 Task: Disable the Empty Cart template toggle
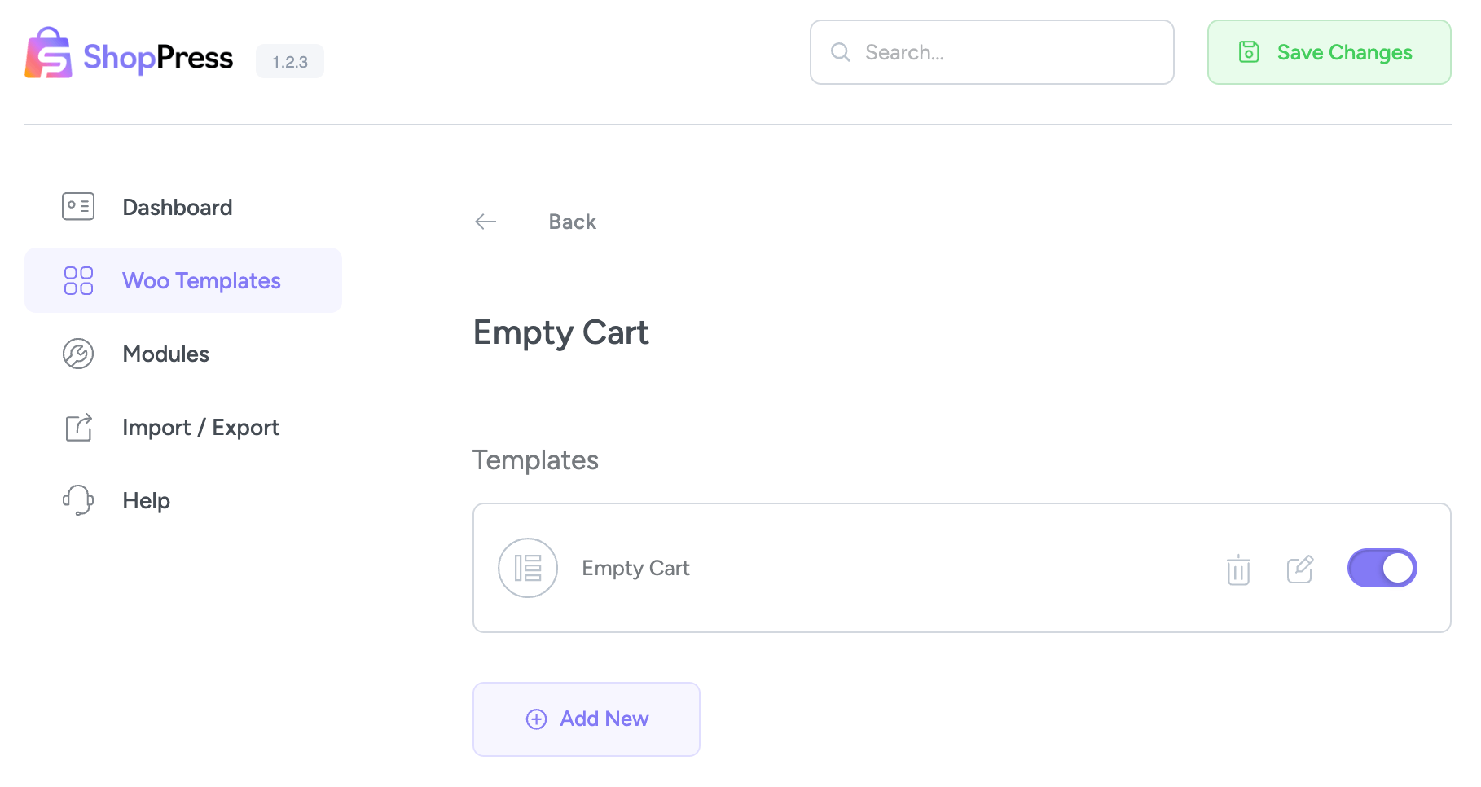pos(1382,568)
